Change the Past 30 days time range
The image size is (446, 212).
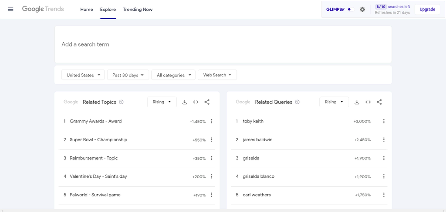pyautogui.click(x=128, y=75)
